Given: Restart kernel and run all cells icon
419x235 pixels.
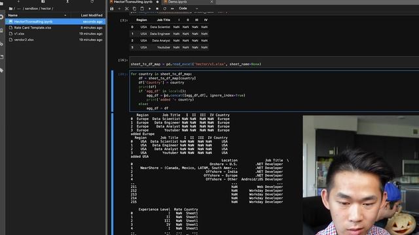Looking at the screenshot, I should point(172,8).
